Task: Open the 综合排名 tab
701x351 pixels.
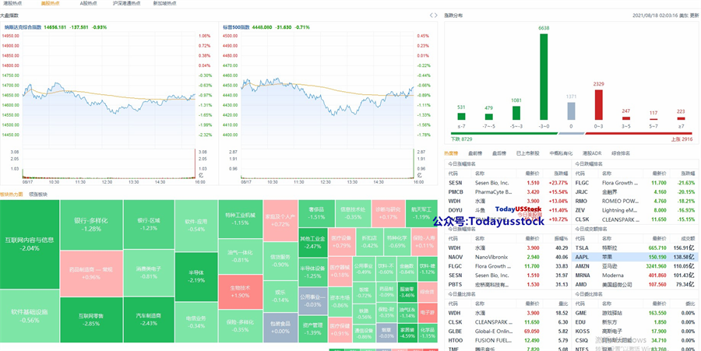Action: (x=621, y=153)
